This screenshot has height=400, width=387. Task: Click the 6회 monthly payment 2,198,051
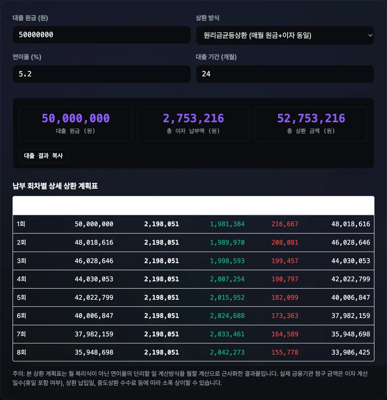161,316
